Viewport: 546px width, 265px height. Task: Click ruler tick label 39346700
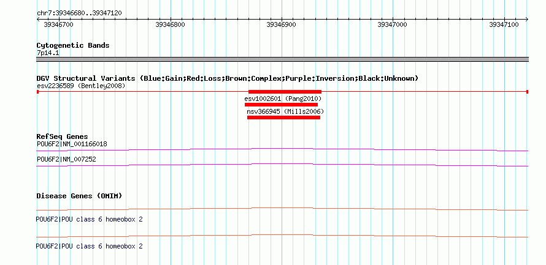coord(59,24)
